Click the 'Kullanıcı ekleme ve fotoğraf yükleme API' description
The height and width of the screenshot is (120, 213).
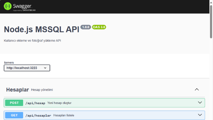coord(32,41)
